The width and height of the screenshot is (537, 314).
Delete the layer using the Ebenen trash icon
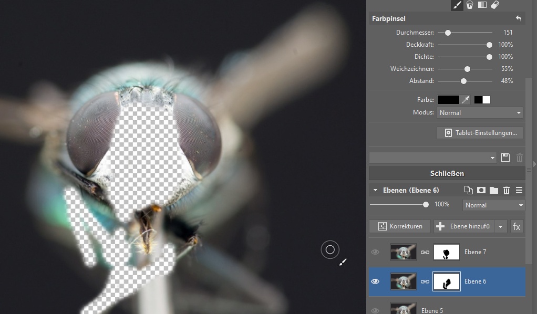coord(507,190)
